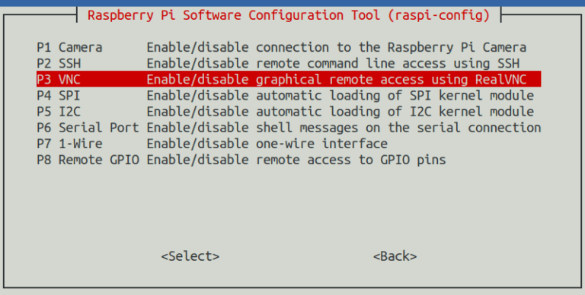This screenshot has width=585, height=295.
Task: Click the raspi-config title text
Action: pyautogui.click(x=289, y=15)
